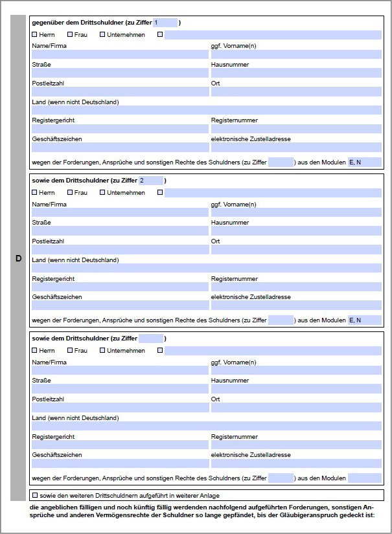Click Land field in the Ziffer 2 section
This screenshot has width=392, height=534.
tap(207, 269)
